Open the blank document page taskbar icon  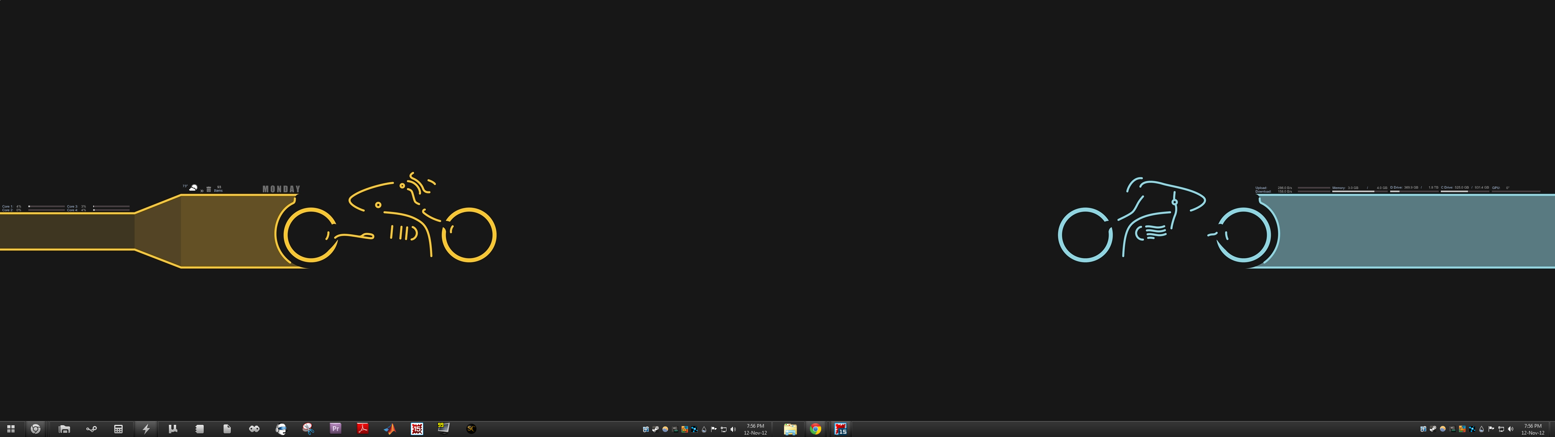227,429
